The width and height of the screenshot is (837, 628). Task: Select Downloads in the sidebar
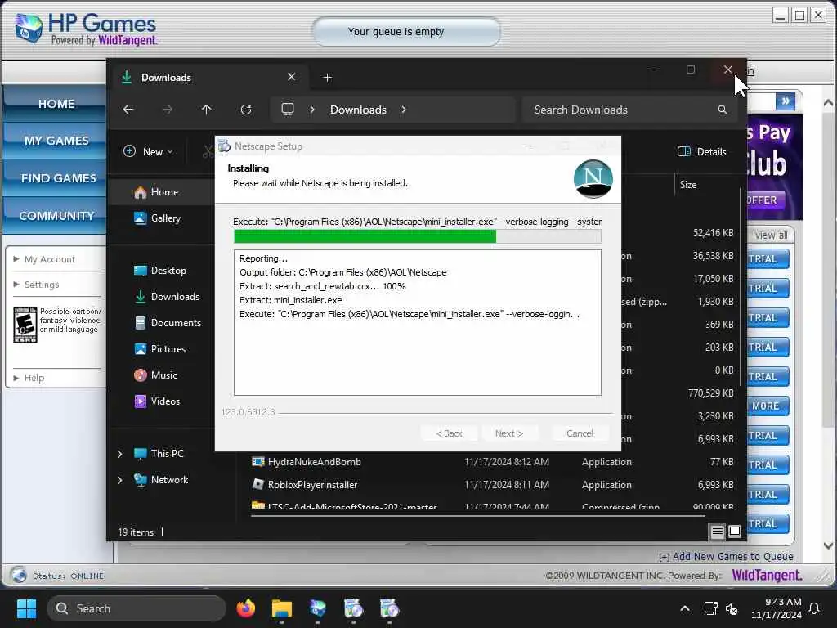(x=167, y=296)
